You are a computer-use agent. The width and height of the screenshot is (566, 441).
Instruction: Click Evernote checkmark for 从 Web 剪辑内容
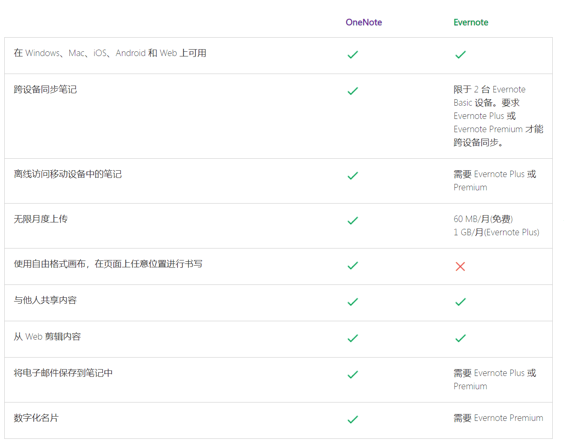(460, 338)
